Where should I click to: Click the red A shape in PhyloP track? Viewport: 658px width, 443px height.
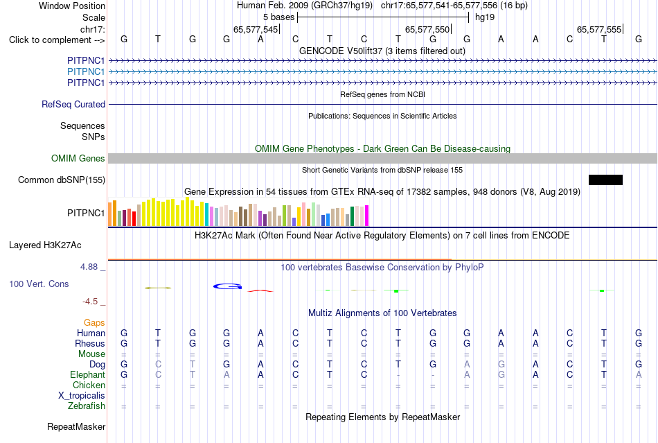[x=260, y=290]
